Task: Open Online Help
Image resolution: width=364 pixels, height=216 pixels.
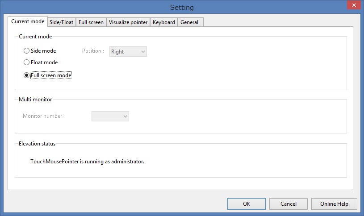Action: tap(334, 204)
